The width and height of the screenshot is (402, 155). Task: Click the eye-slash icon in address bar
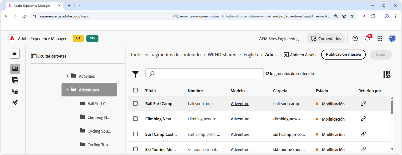coord(344,16)
